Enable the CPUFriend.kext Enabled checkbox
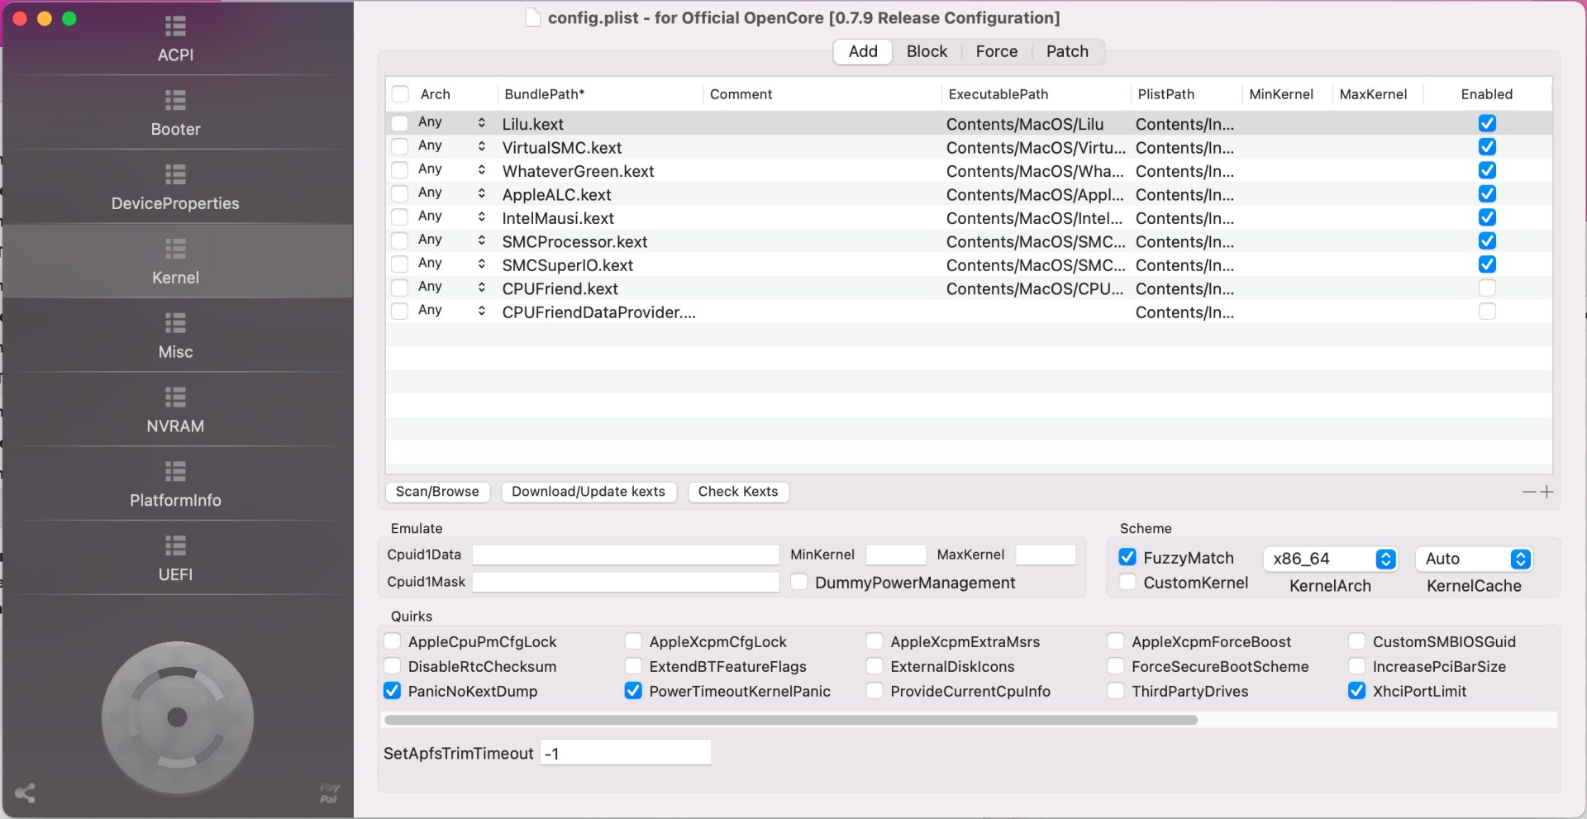Viewport: 1587px width, 819px height. (1487, 288)
